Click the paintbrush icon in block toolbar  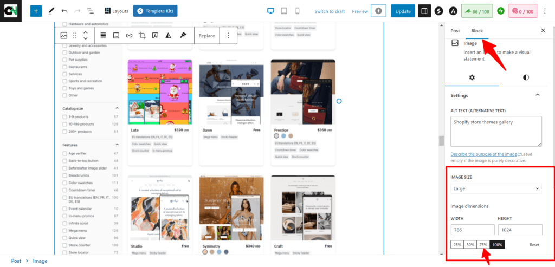[x=183, y=35]
